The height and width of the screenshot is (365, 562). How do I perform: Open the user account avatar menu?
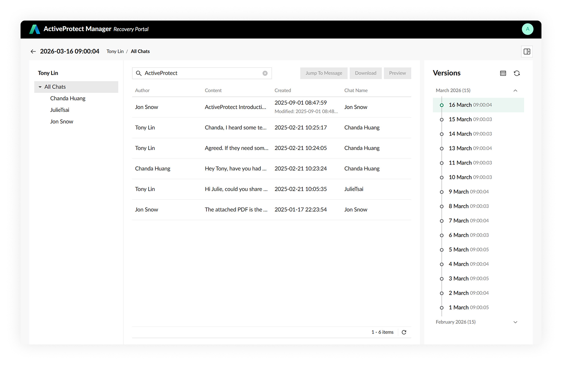pyautogui.click(x=527, y=29)
